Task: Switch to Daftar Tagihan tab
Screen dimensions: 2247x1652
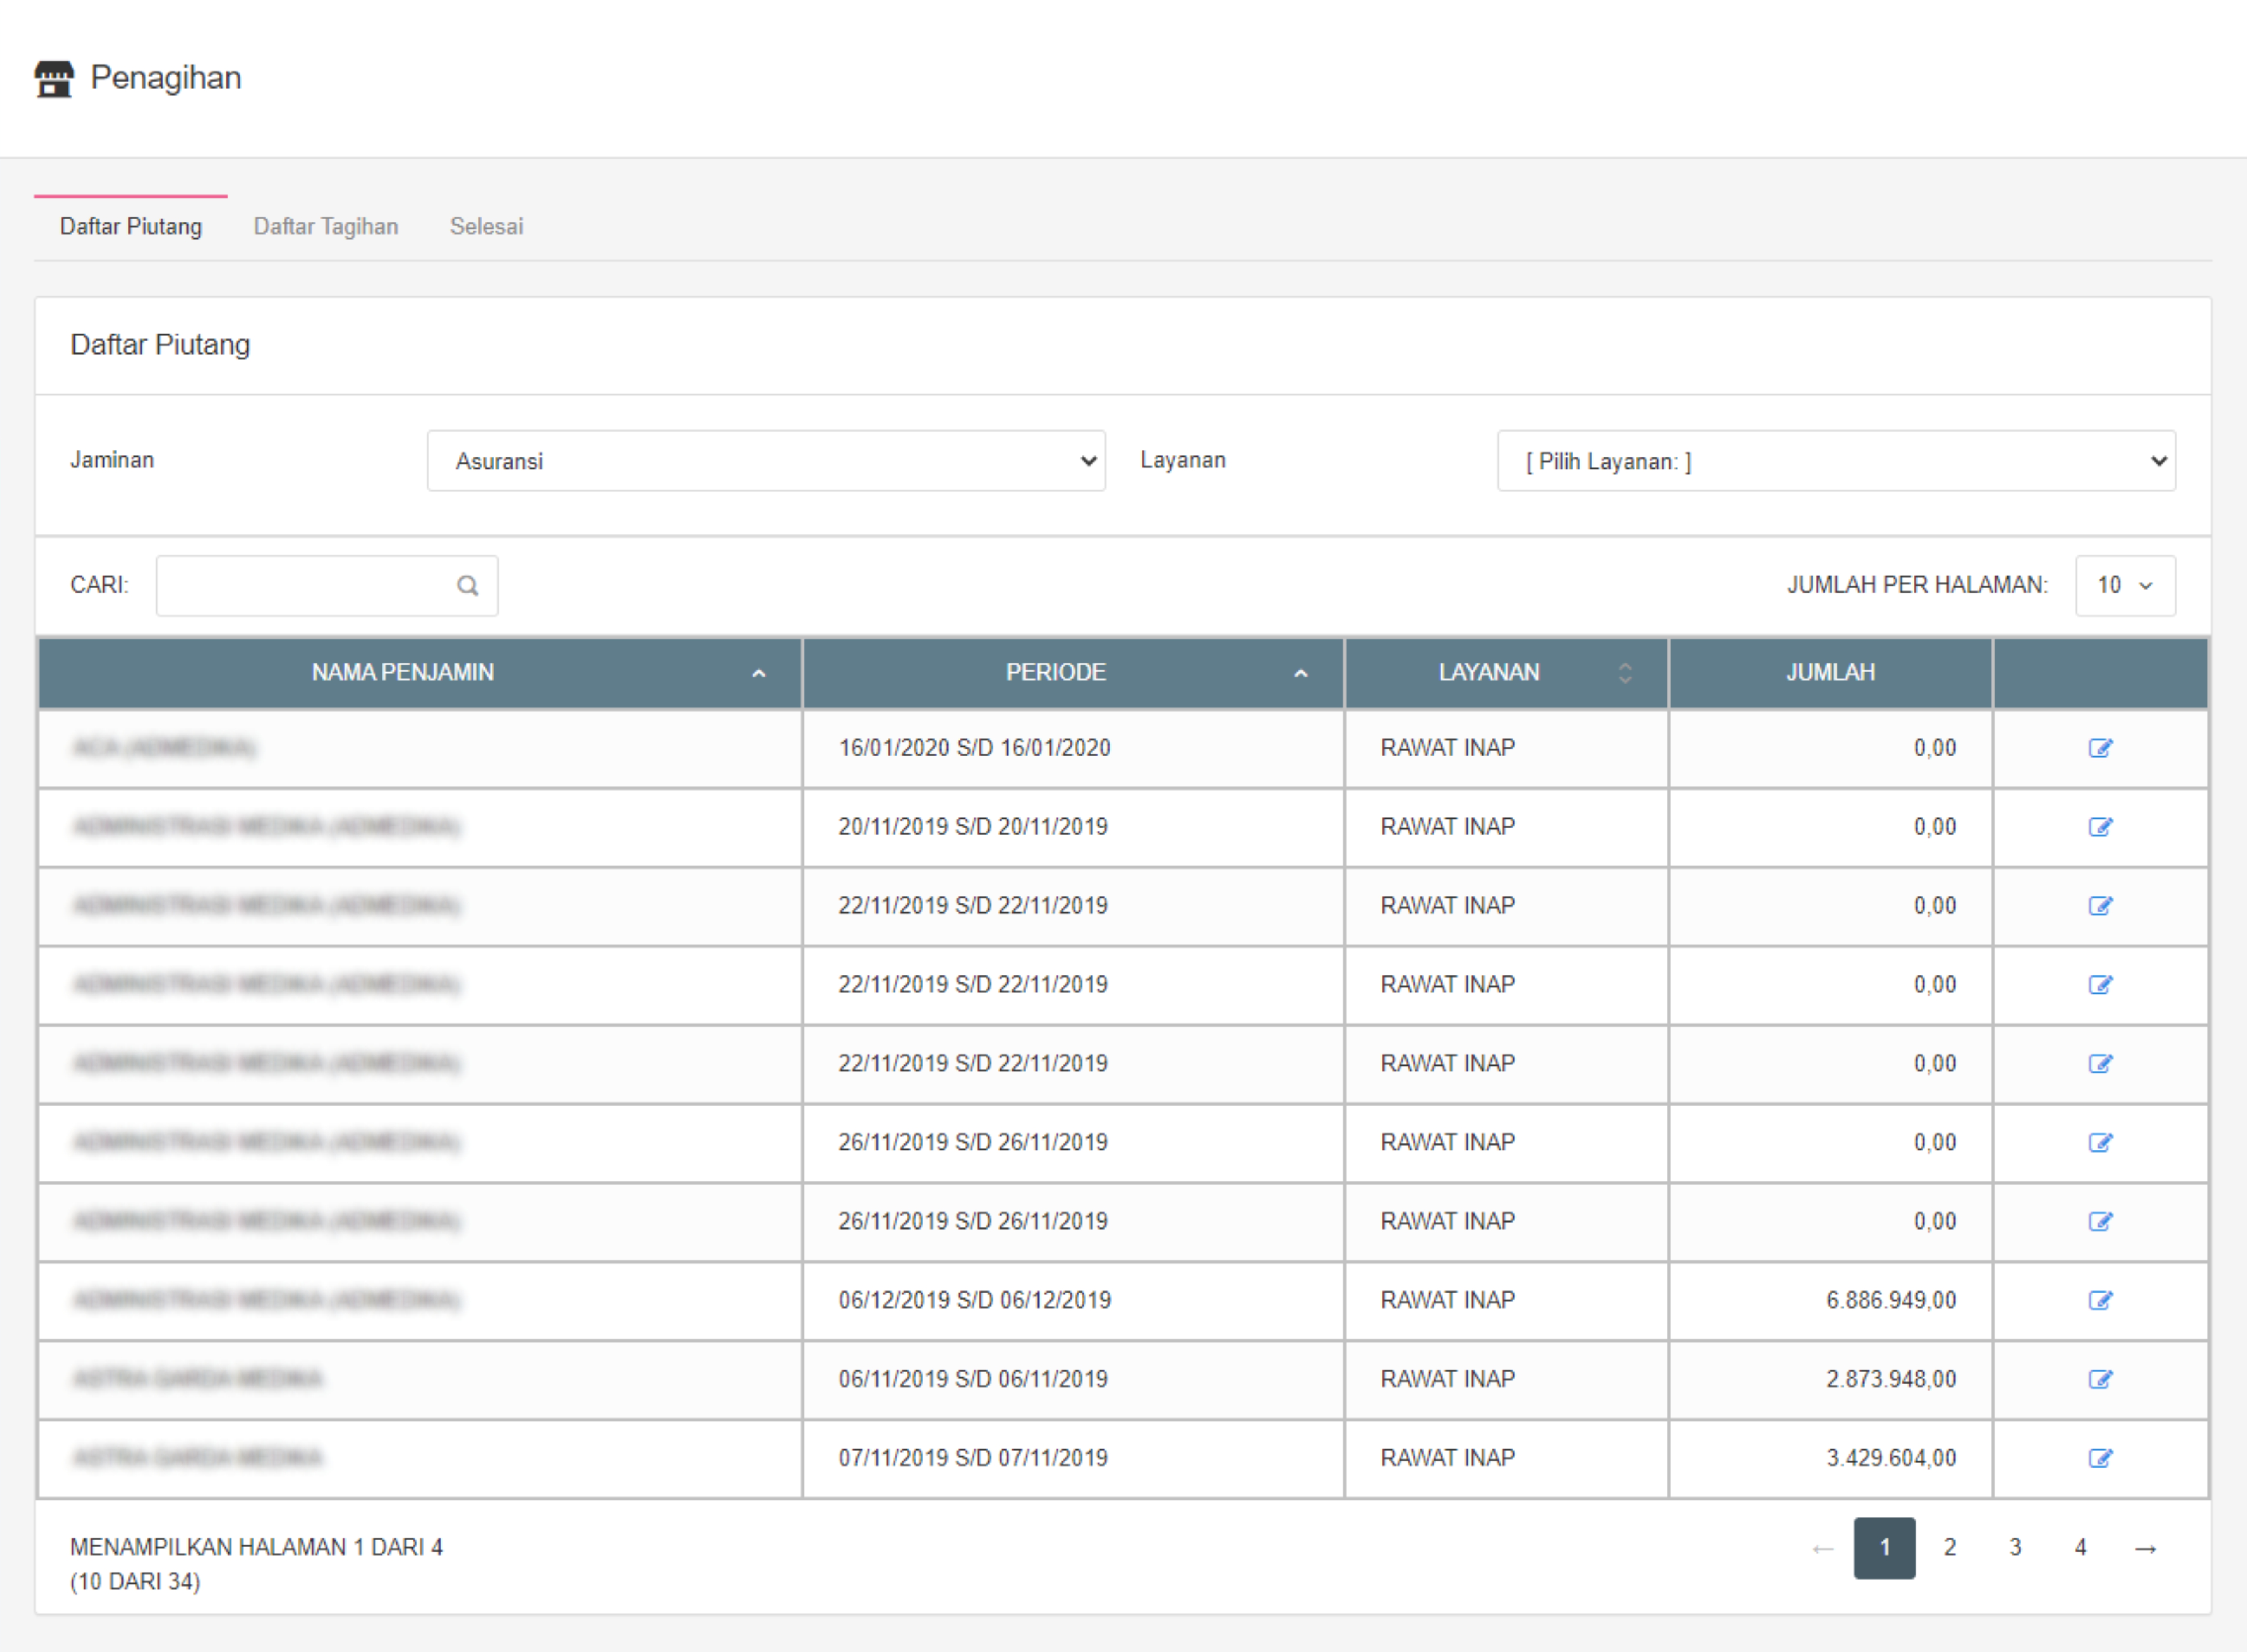Action: pos(326,227)
